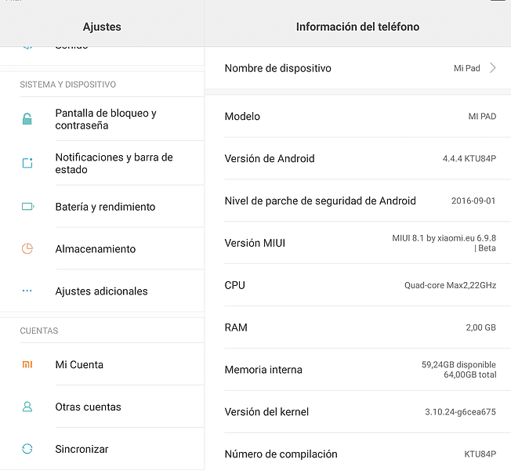This screenshot has height=470, width=511.
Task: Tap the 3.10.24-g6cea675 kernel value
Action: tap(460, 412)
